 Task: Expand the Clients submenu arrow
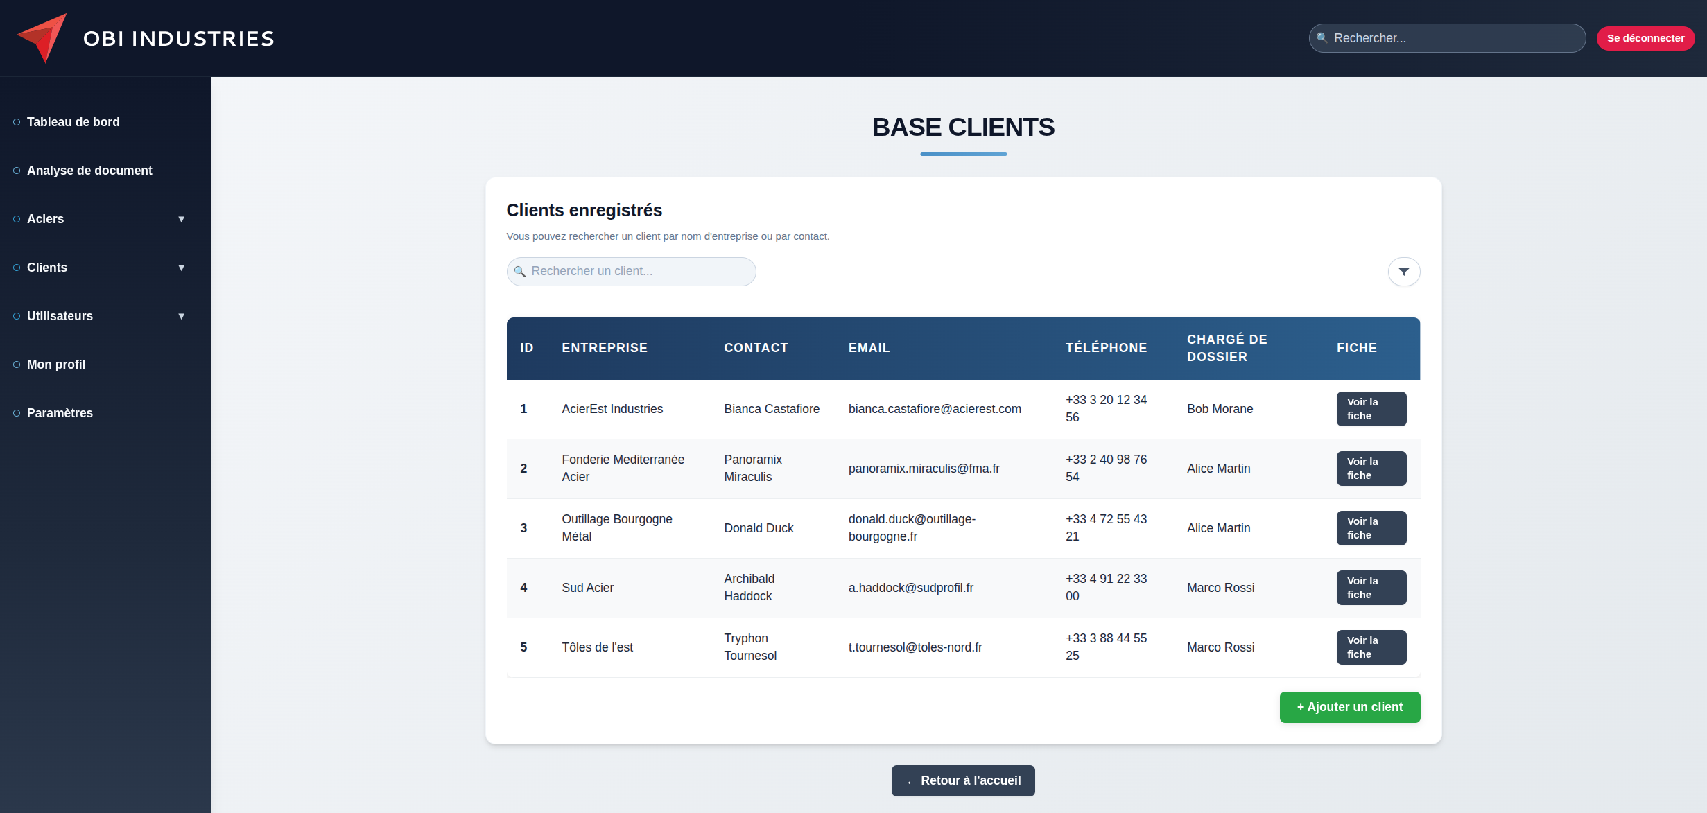(x=181, y=268)
